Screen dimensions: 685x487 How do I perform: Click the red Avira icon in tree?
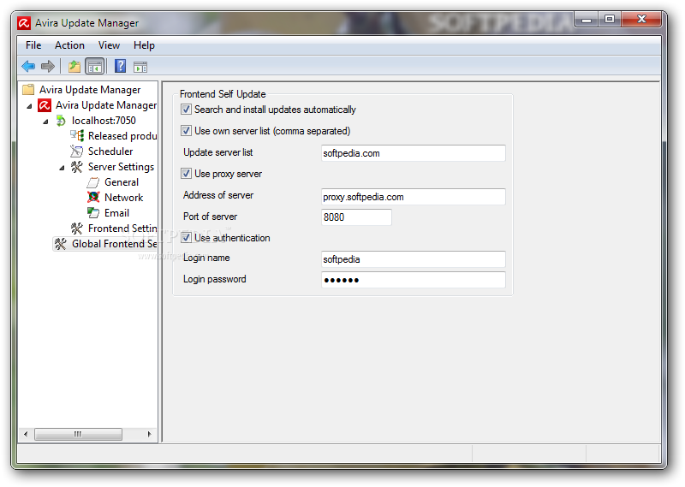coord(45,105)
